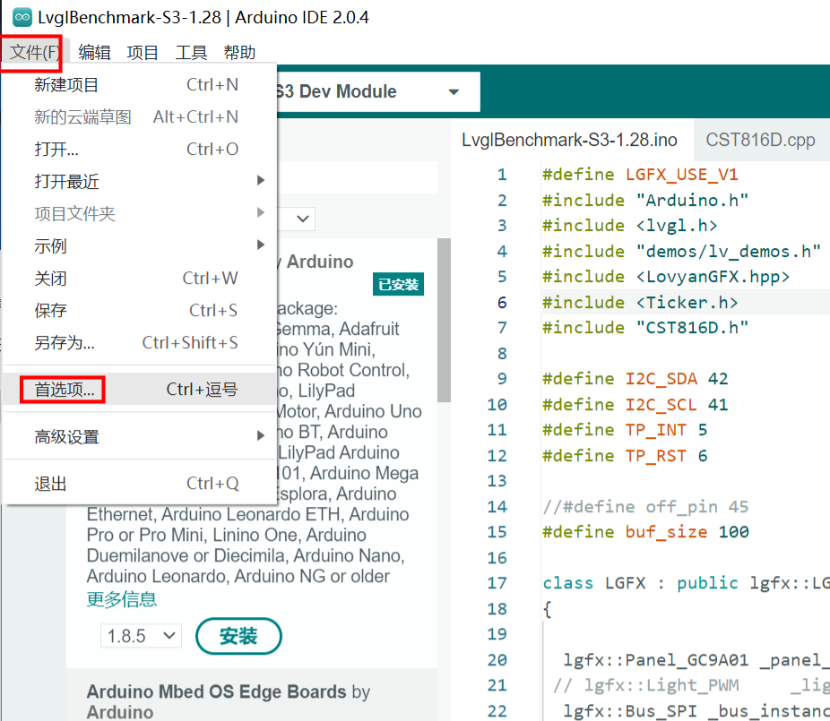Image resolution: width=830 pixels, height=721 pixels.
Task: Choose 新建项目 from the file menu
Action: (x=140, y=84)
